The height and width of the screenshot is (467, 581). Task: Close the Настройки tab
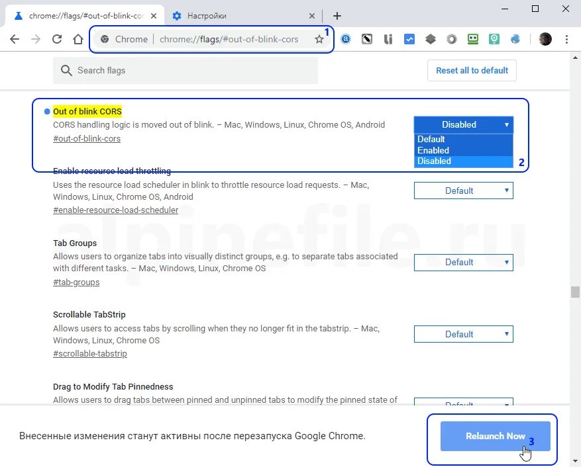coord(312,16)
